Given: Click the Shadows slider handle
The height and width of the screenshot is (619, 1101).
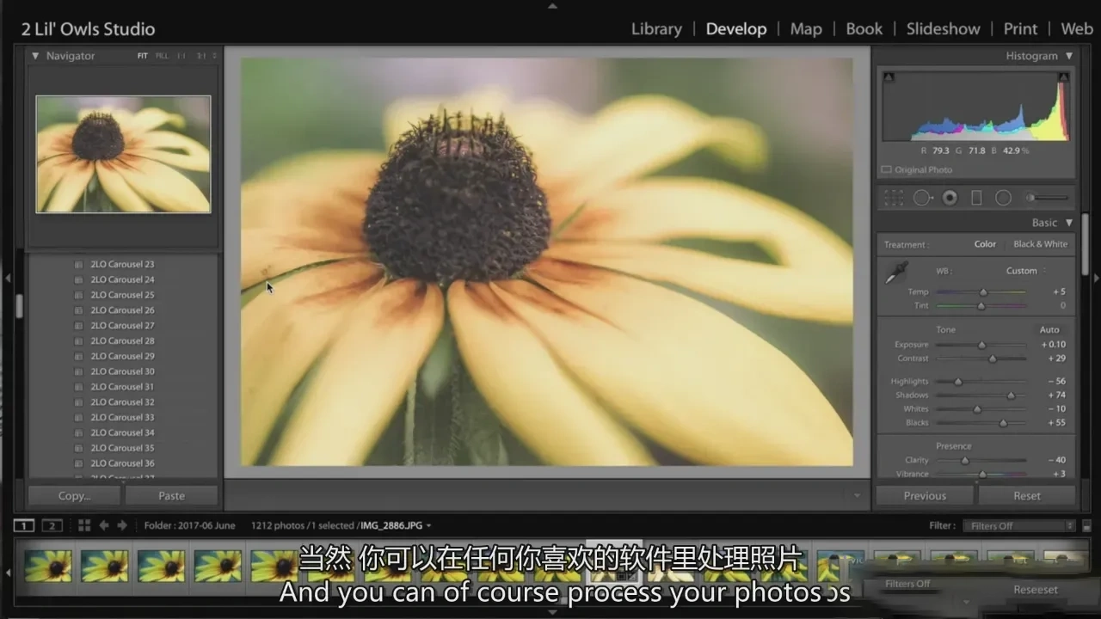Looking at the screenshot, I should [x=1011, y=395].
